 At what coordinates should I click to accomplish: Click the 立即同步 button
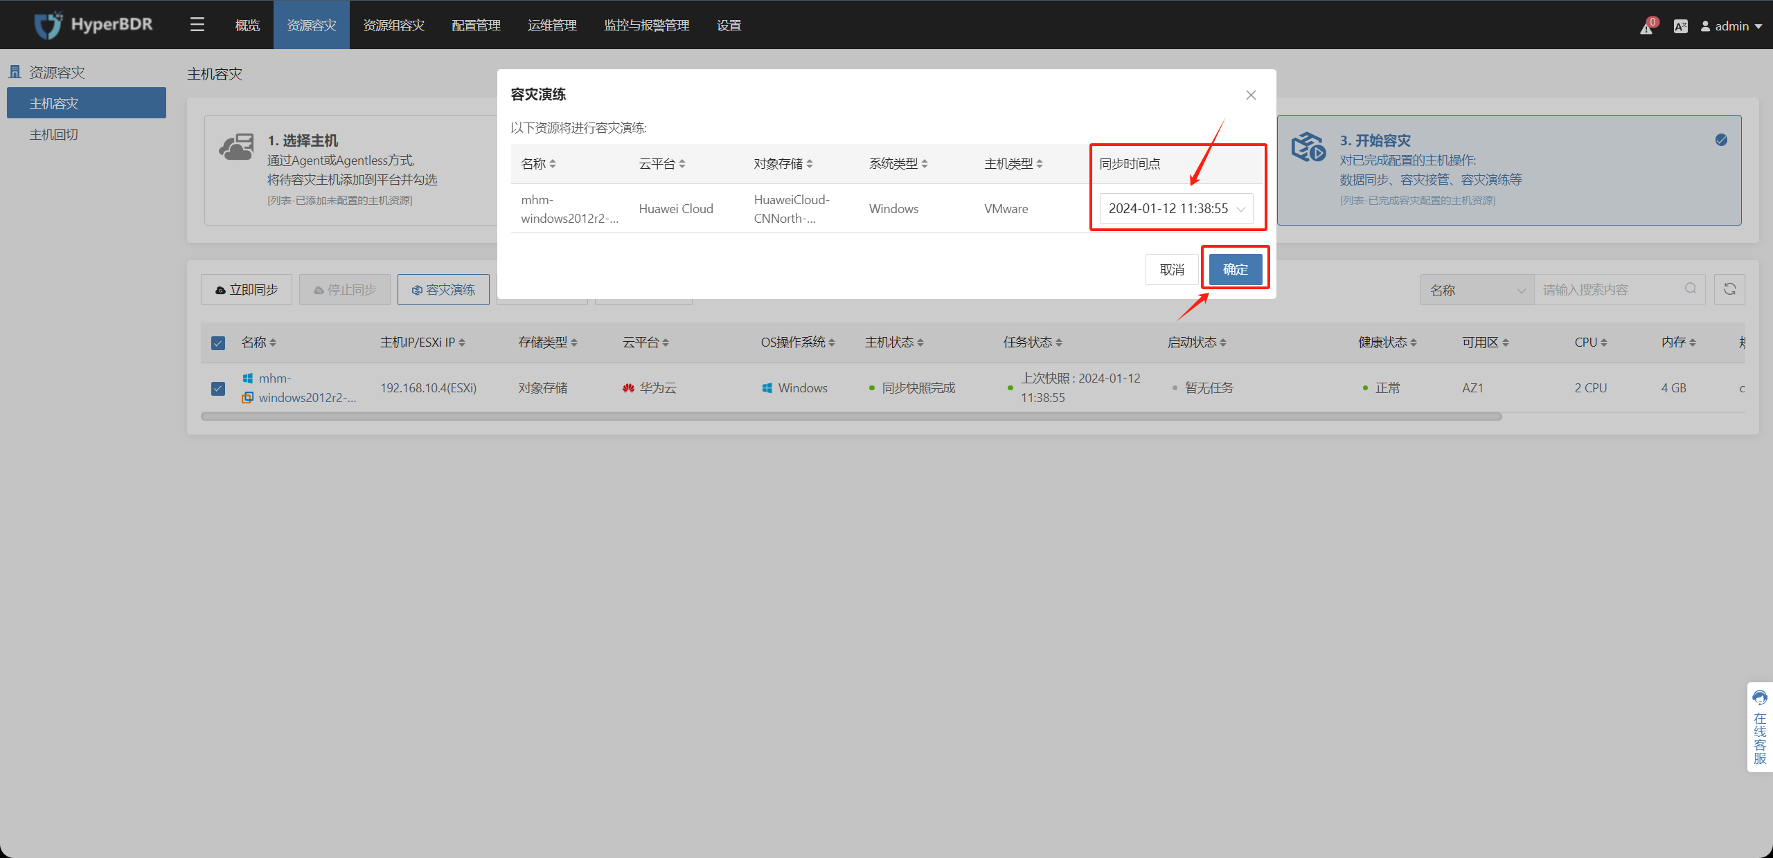247,289
